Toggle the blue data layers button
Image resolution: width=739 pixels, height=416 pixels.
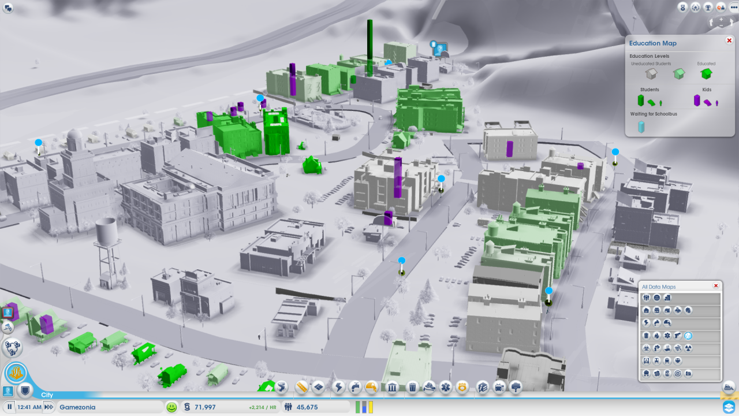[x=729, y=407]
